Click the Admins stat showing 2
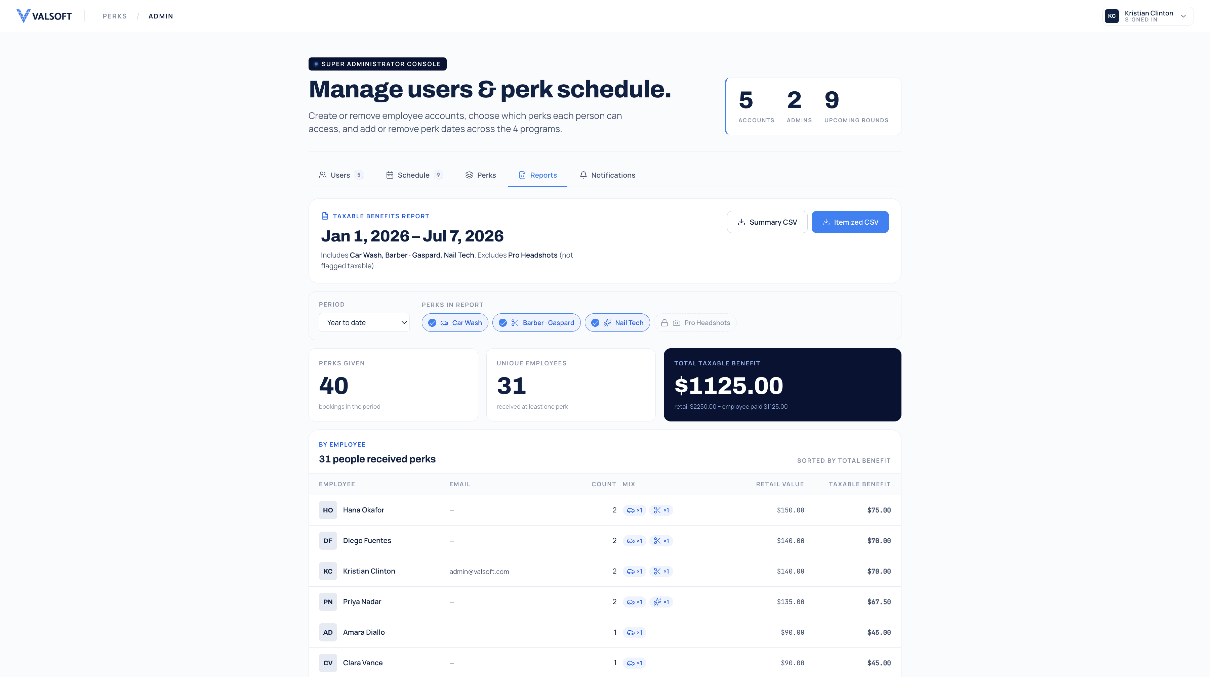 [799, 106]
